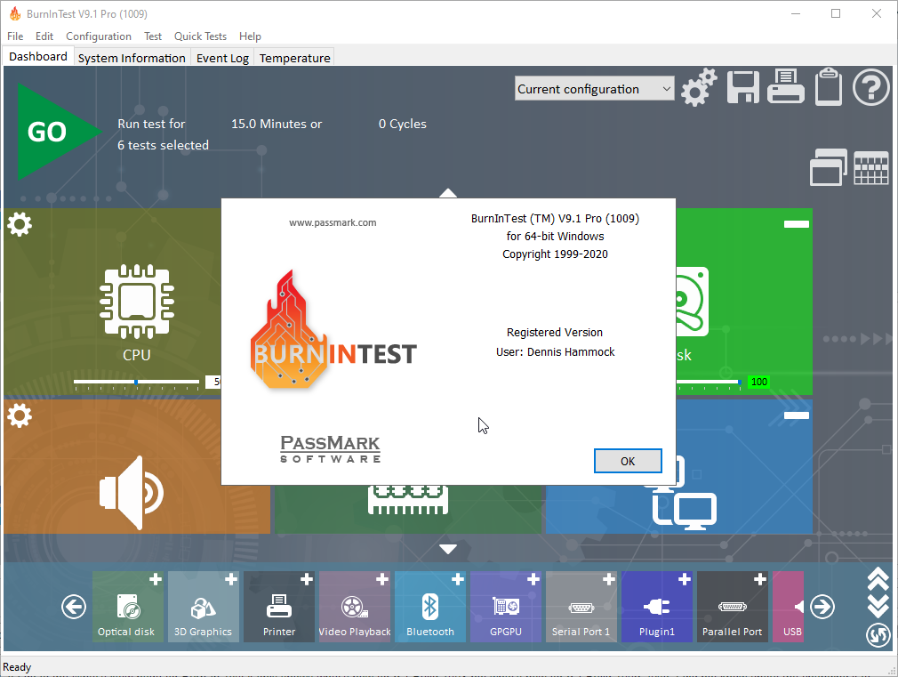Open the Quick Tests menu
This screenshot has height=677, width=898.
(x=200, y=36)
